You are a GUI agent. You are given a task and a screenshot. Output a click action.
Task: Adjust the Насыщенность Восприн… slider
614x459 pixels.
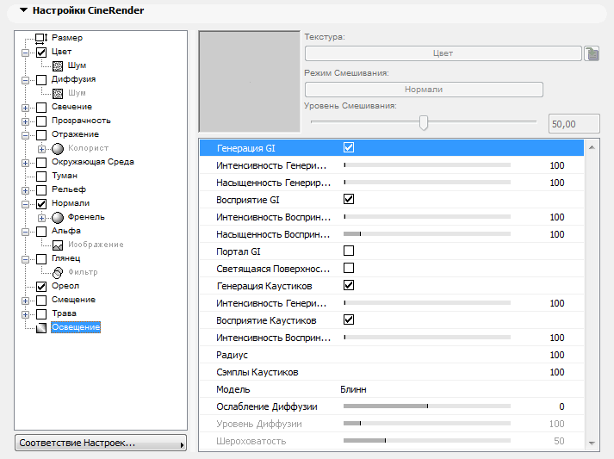427,234
